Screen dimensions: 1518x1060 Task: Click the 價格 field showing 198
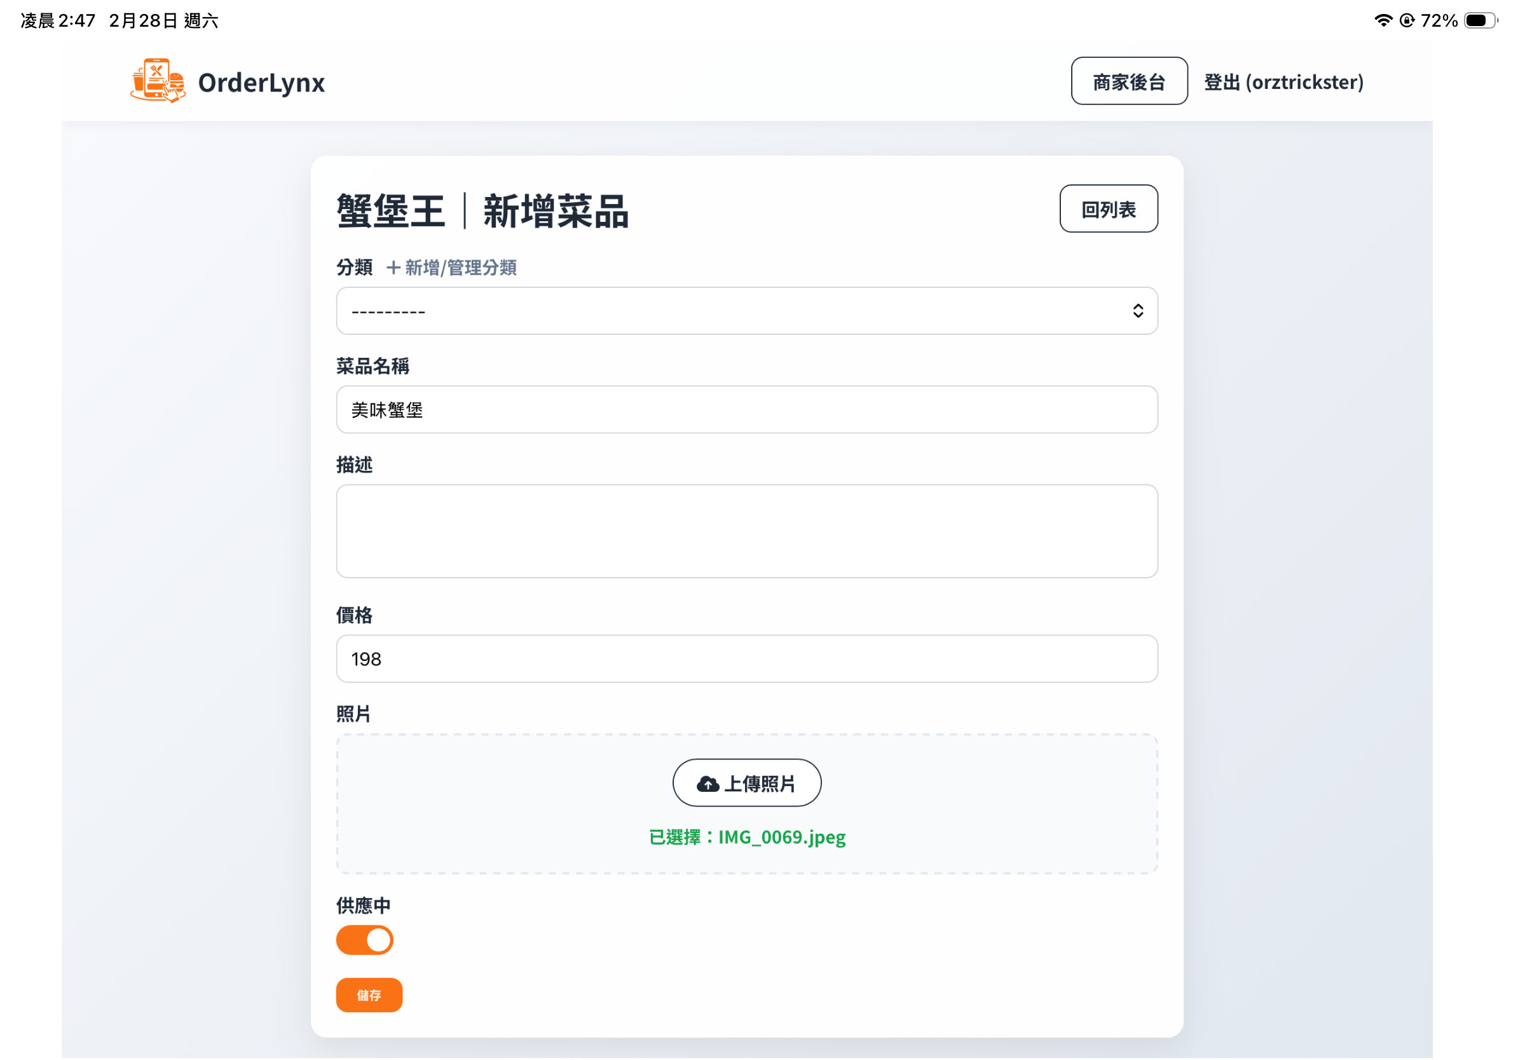(x=746, y=659)
